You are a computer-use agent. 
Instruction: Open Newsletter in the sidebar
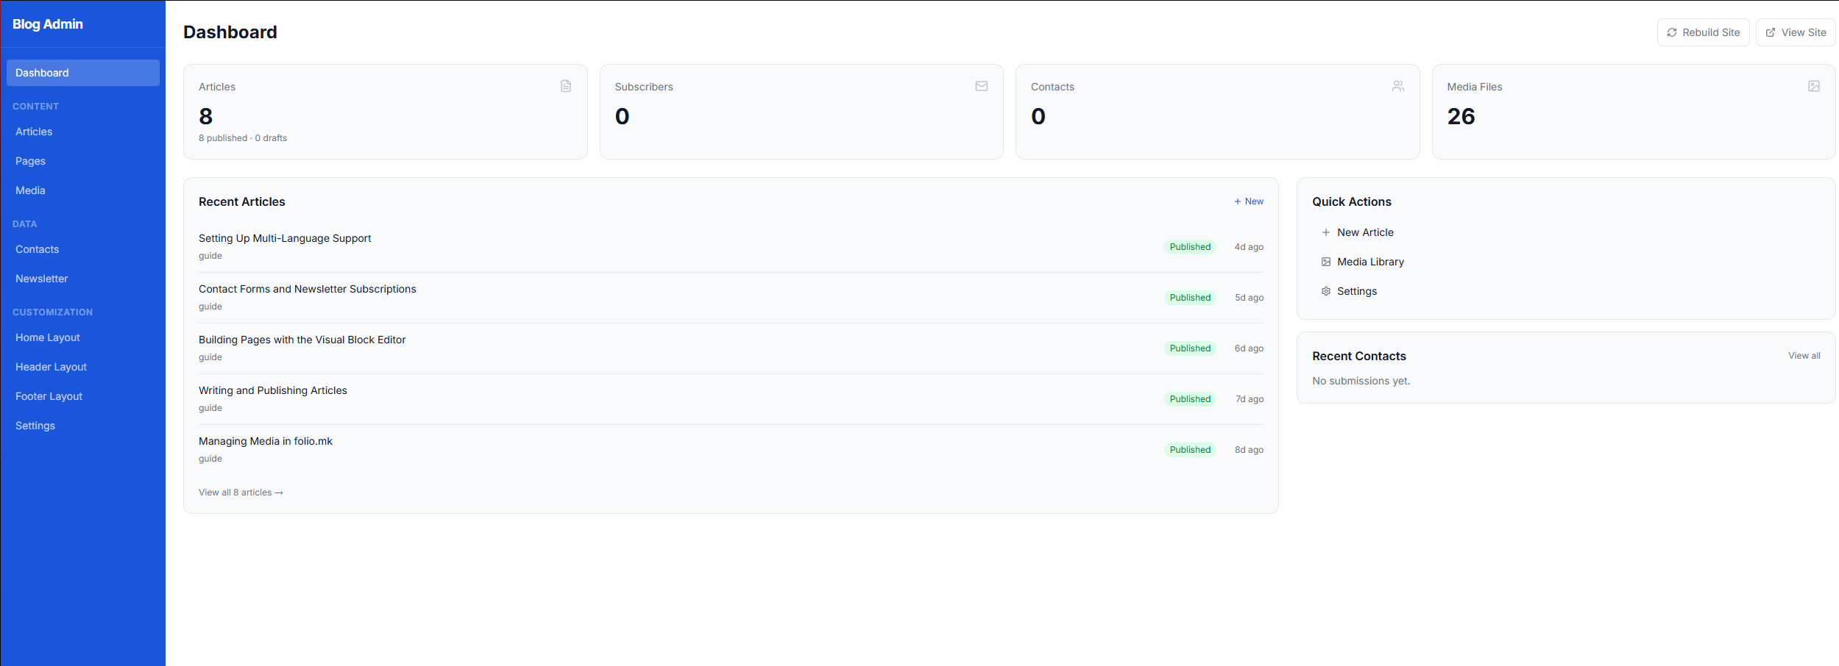83,279
